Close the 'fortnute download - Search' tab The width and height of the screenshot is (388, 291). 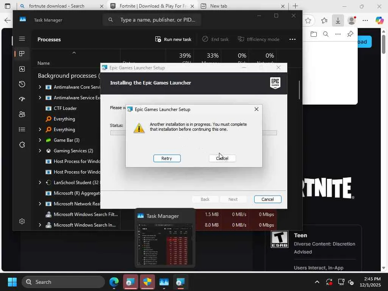102,6
